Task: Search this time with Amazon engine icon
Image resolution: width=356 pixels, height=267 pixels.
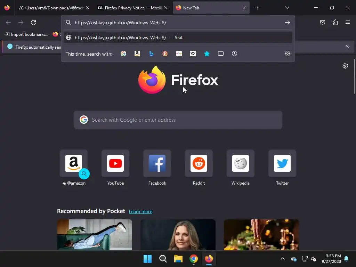Action: click(137, 54)
